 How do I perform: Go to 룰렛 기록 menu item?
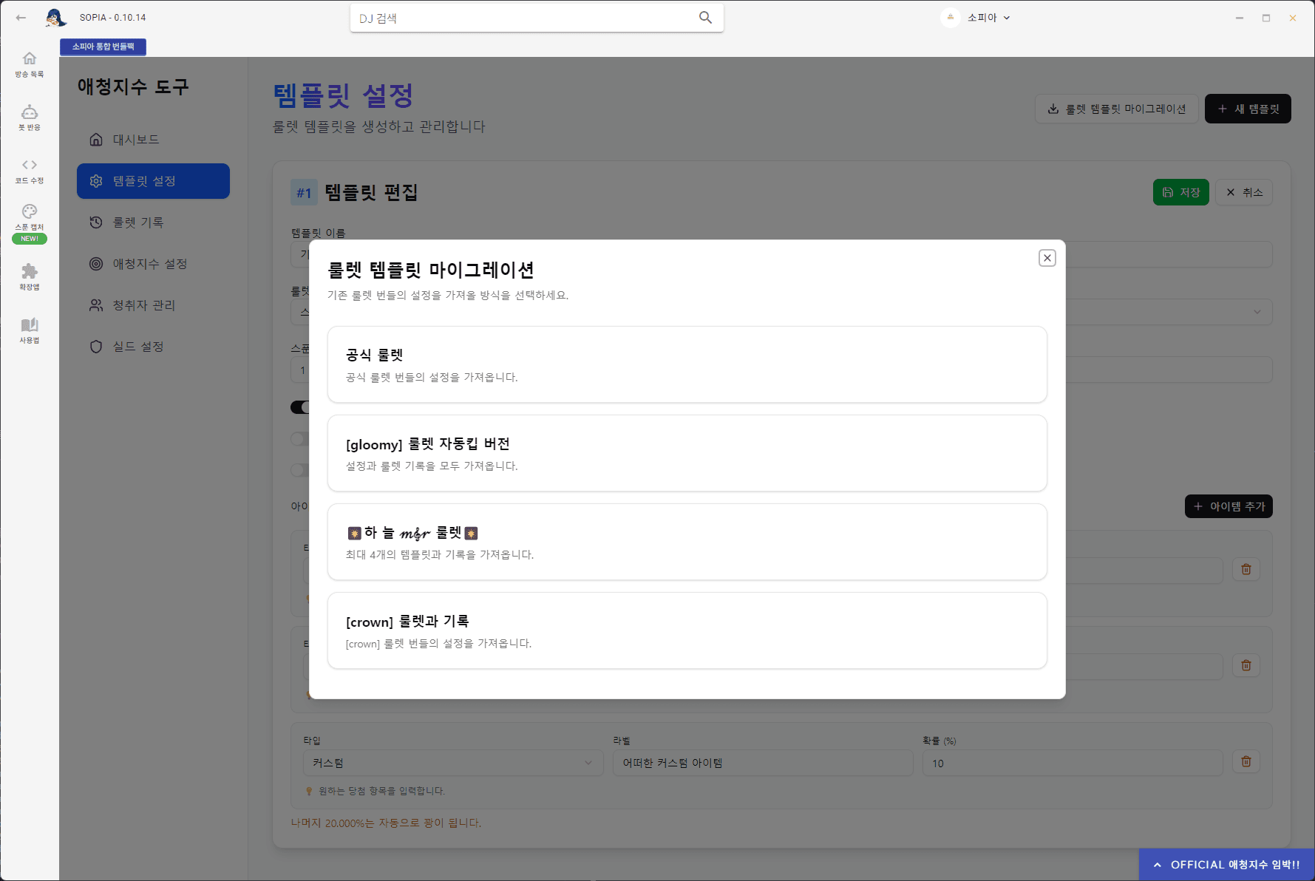point(138,222)
